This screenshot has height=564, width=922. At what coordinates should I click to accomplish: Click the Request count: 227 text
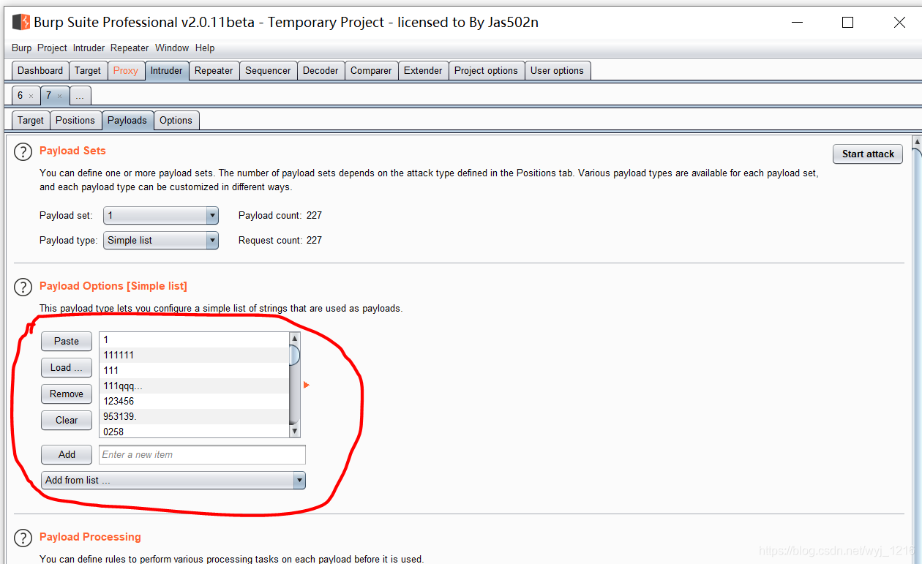(280, 240)
